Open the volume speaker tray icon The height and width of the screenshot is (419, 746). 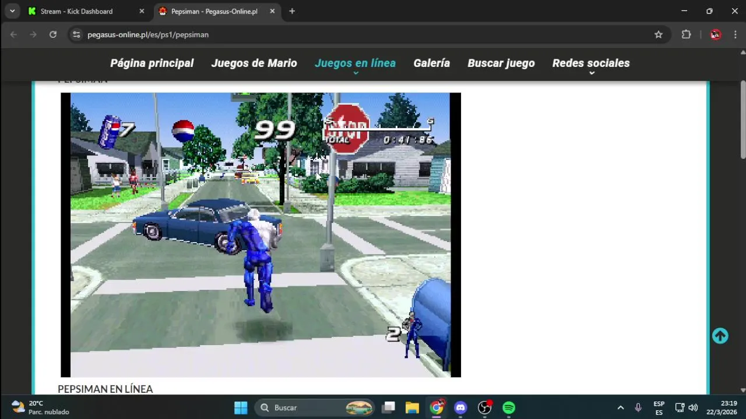693,407
